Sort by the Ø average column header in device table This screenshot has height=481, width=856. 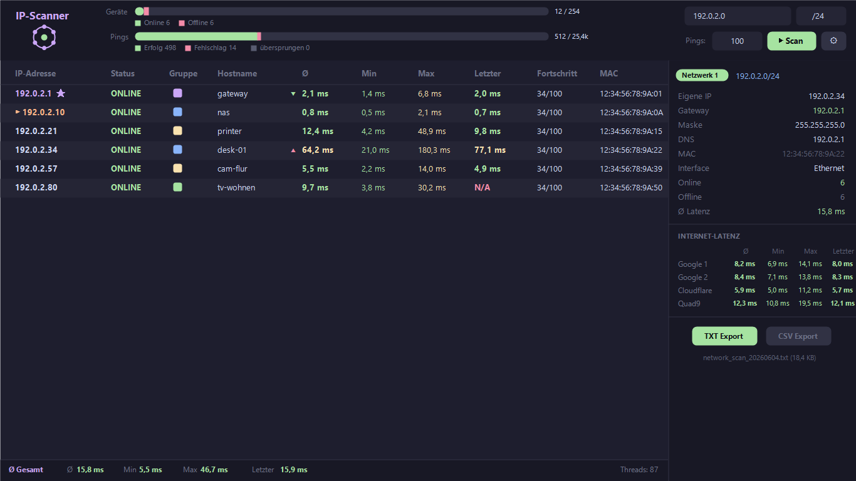pos(305,73)
